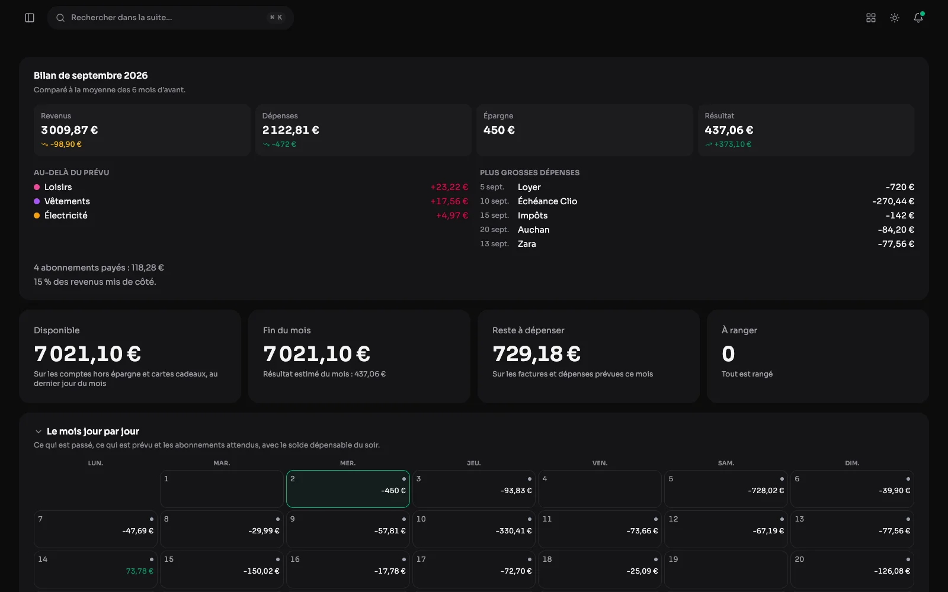Click the ⌘K shortcut badge
Viewport: 948px width, 592px height.
276,18
